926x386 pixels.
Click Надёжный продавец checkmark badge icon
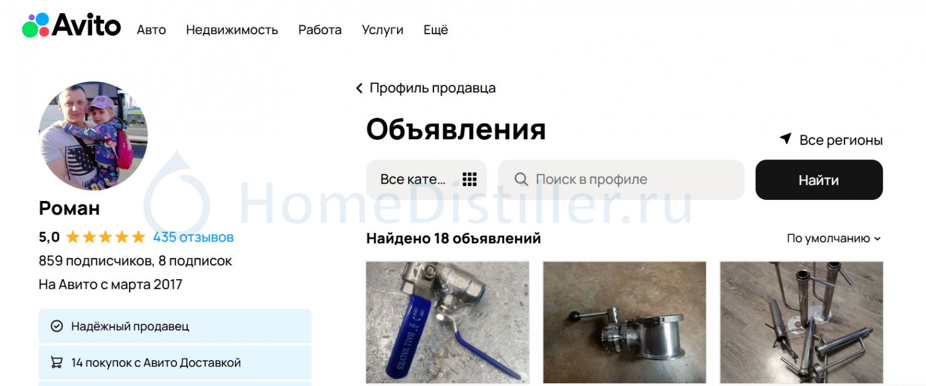click(x=57, y=326)
